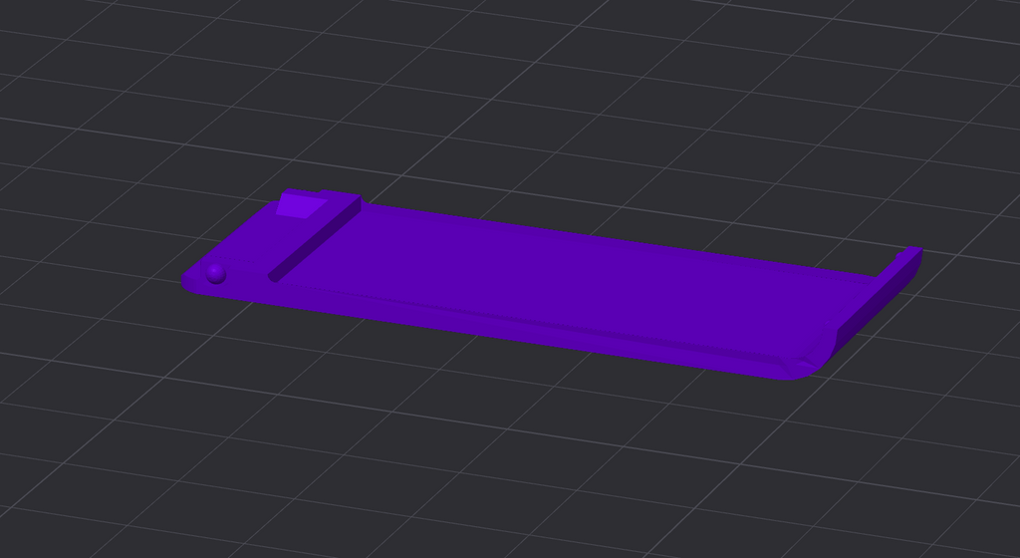Select the small sphere bump on the plate
The height and width of the screenshot is (558, 1020).
pyautogui.click(x=216, y=274)
